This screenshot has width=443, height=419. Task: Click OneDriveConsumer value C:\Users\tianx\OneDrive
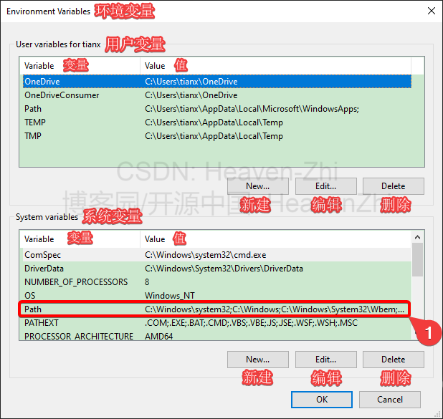tap(191, 95)
